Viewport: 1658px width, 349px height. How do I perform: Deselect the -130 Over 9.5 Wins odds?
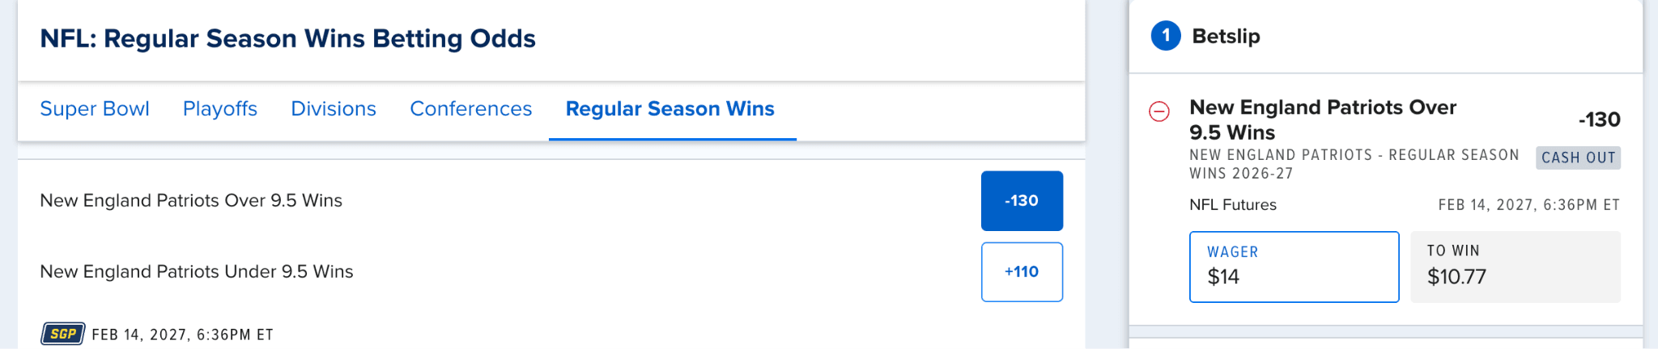(1022, 200)
